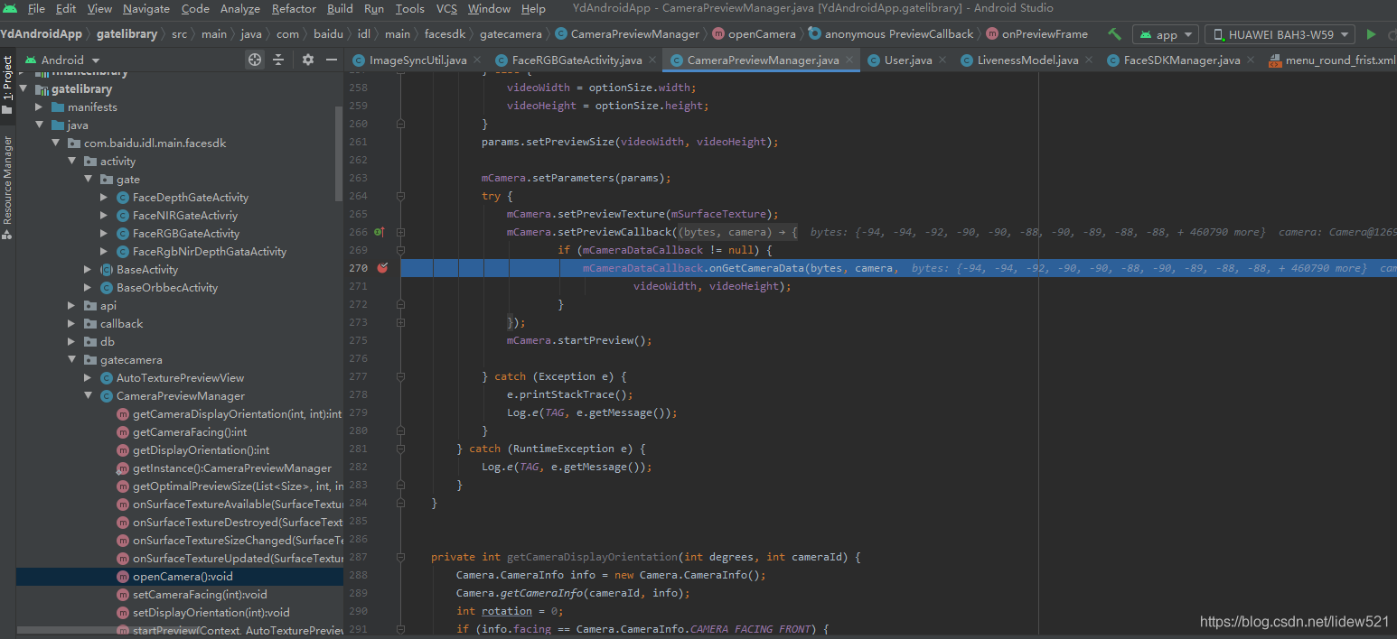Expand the manifests folder
This screenshot has width=1397, height=639.
39,107
